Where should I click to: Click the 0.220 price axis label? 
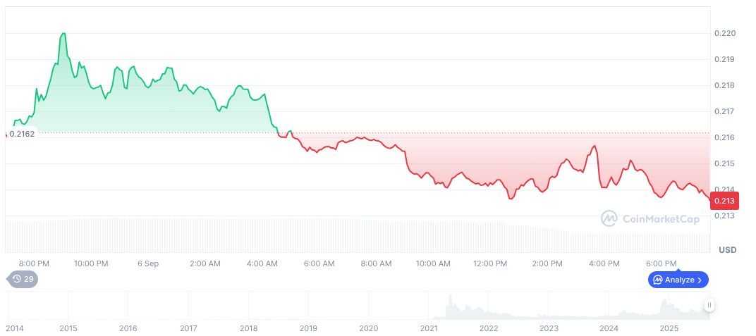[x=726, y=33]
